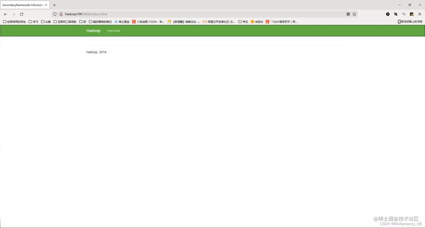Open the black circle 7 extension

[388, 14]
